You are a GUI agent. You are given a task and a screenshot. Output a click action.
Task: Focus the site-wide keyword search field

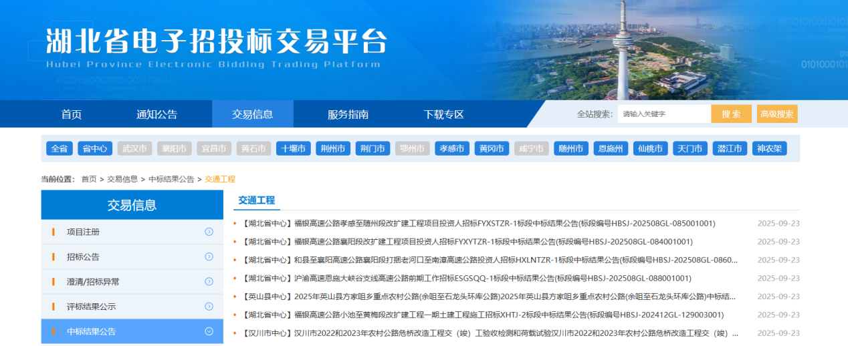[x=663, y=114]
